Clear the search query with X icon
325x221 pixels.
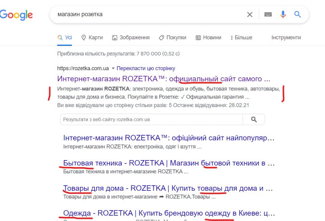pos(250,15)
